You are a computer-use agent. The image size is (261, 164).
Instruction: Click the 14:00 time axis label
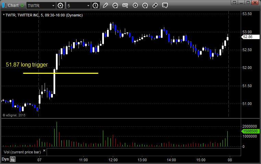point(171,160)
